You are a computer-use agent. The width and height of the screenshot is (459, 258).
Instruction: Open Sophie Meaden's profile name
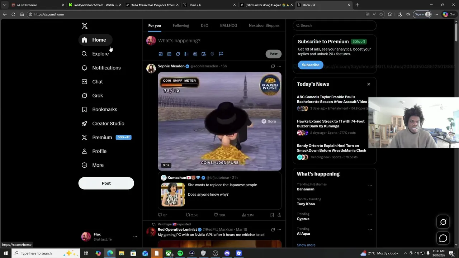(x=171, y=66)
